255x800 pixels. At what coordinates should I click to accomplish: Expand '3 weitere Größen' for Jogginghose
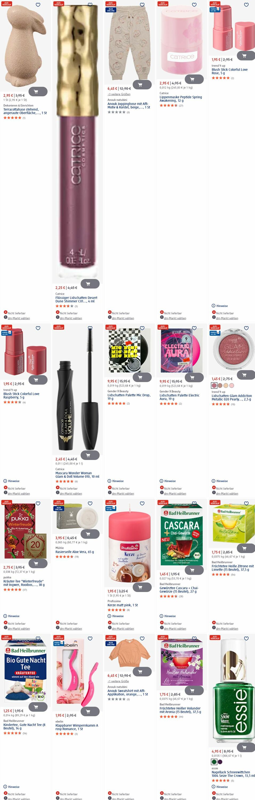[x=119, y=94]
